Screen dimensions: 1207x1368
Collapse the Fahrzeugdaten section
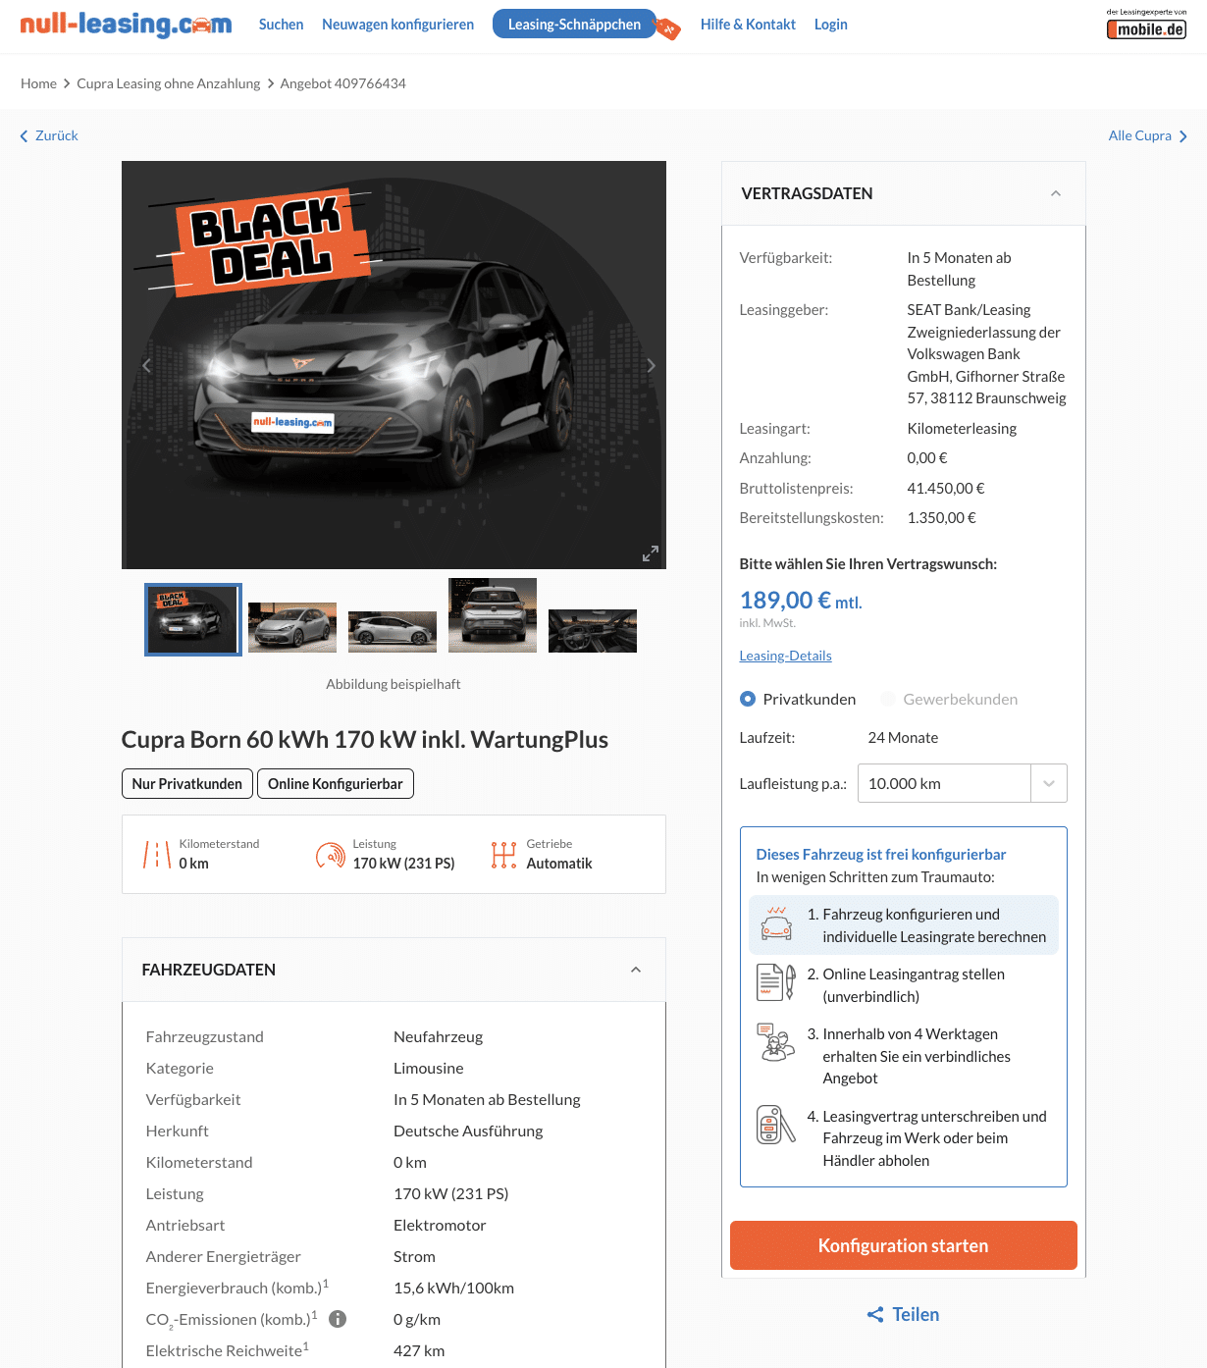pyautogui.click(x=636, y=970)
